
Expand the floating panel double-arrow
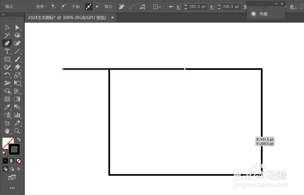pos(276,4)
